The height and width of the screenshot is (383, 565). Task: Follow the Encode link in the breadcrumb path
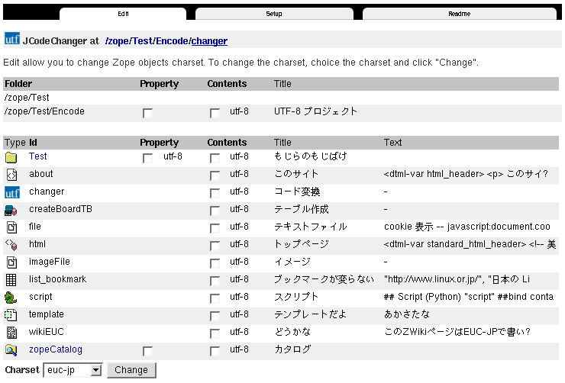pos(172,41)
